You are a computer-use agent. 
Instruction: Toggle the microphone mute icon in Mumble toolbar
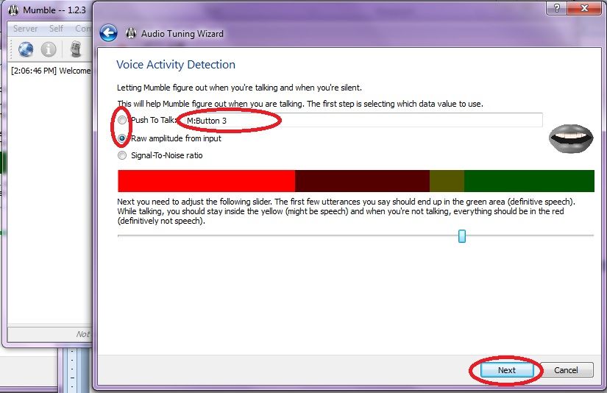point(76,49)
